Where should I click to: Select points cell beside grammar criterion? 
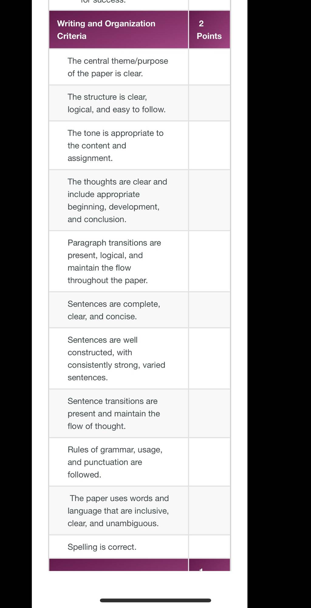coord(209,462)
